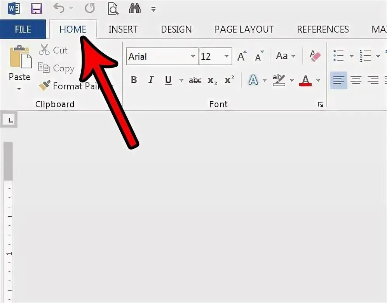
Task: Customize the Quick Access Toolbar dropdown
Action: pos(153,9)
